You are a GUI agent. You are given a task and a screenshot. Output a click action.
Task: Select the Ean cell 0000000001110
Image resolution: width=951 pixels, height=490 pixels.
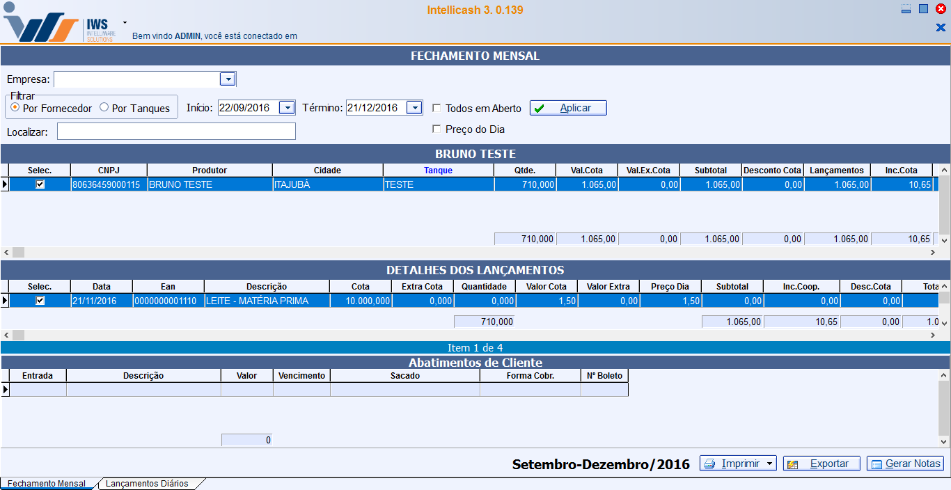168,301
